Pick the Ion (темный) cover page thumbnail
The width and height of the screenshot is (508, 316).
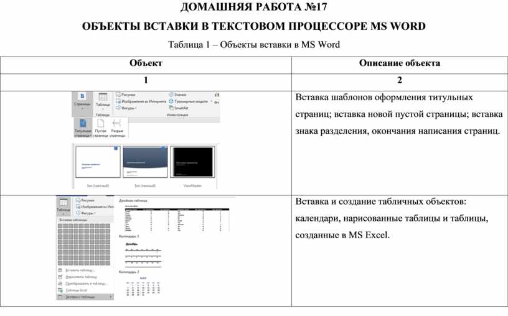click(x=145, y=162)
